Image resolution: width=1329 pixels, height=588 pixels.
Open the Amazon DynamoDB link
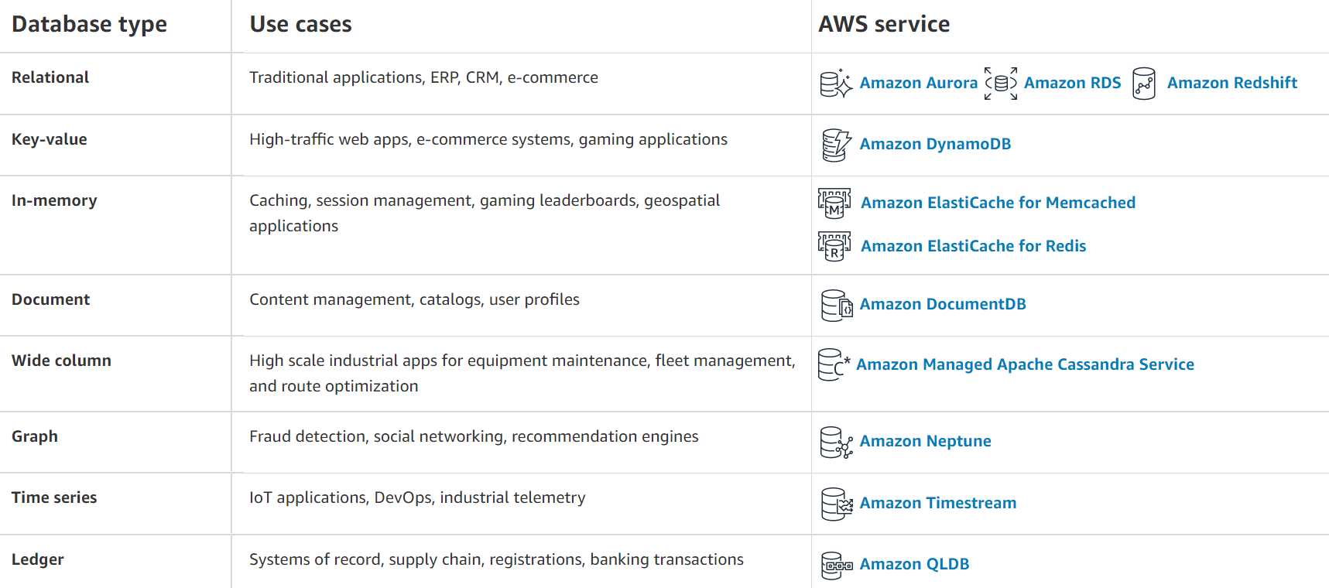(935, 144)
